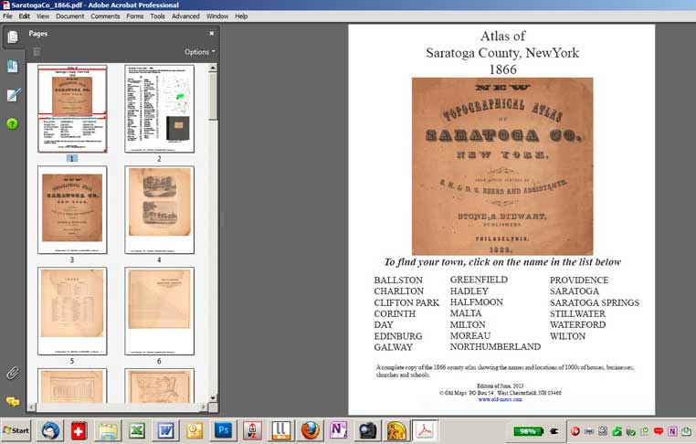Open the Signatures panel icon with pen
This screenshot has width=696, height=444.
(x=13, y=95)
